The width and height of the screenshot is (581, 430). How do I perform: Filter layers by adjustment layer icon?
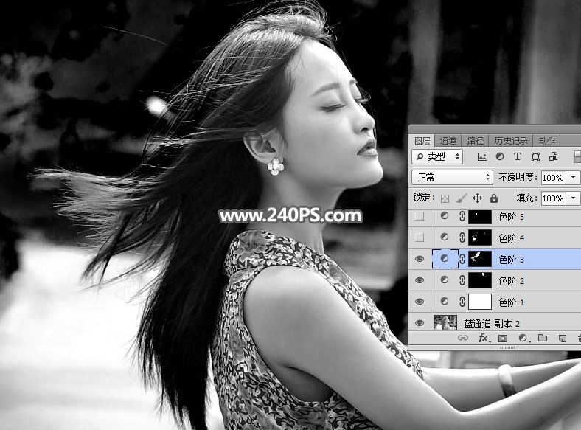click(x=500, y=156)
